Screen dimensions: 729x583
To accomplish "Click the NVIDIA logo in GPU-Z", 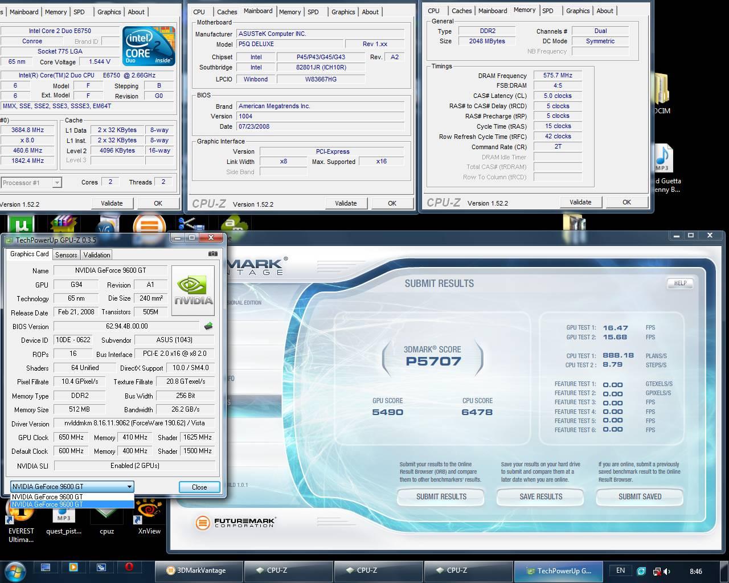I will tap(193, 290).
